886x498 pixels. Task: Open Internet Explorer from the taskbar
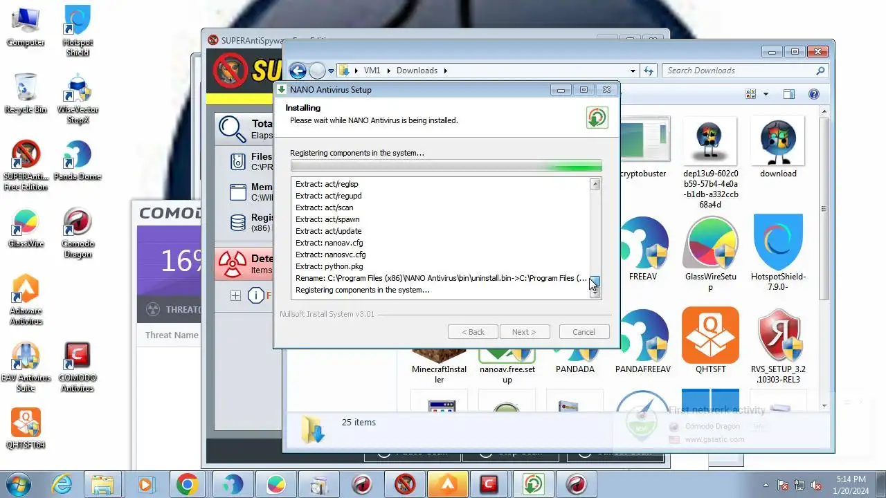click(62, 484)
